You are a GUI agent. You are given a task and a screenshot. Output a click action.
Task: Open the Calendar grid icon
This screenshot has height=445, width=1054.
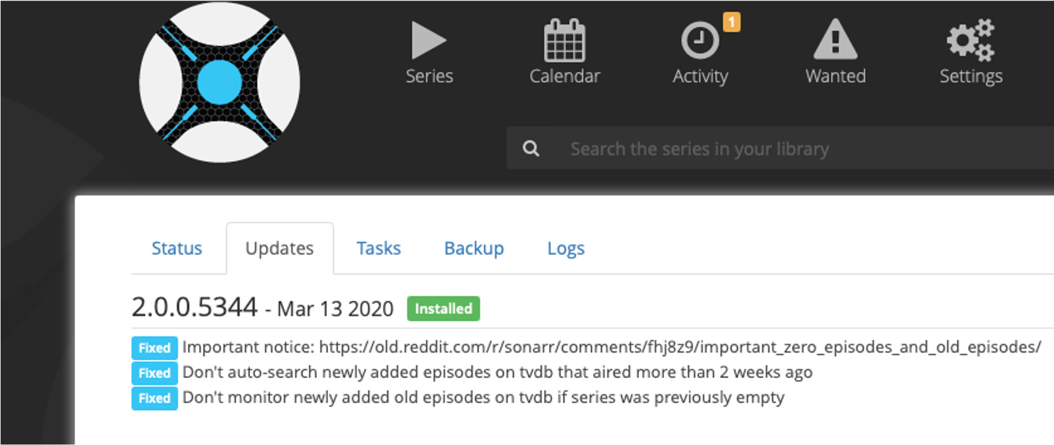point(565,40)
